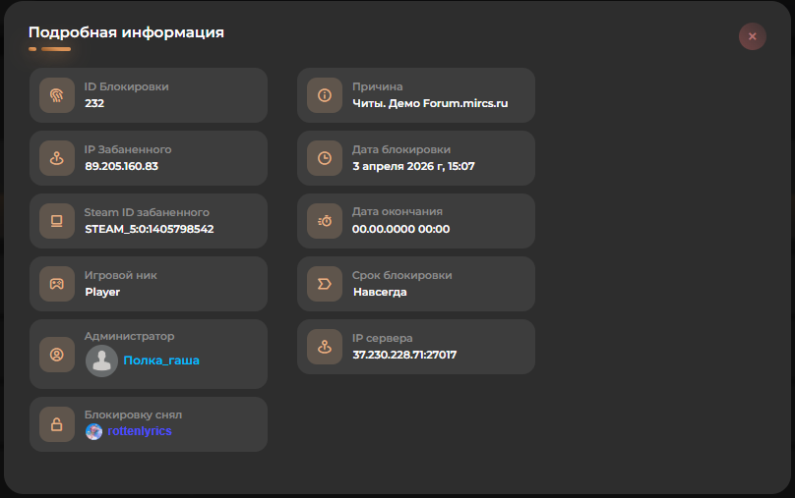
Task: Click the padlock icon beside Блокировку снял
Action: point(57,424)
